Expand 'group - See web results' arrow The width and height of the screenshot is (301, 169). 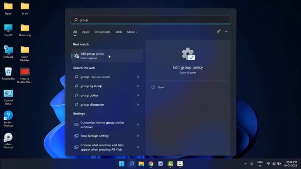tap(138, 77)
